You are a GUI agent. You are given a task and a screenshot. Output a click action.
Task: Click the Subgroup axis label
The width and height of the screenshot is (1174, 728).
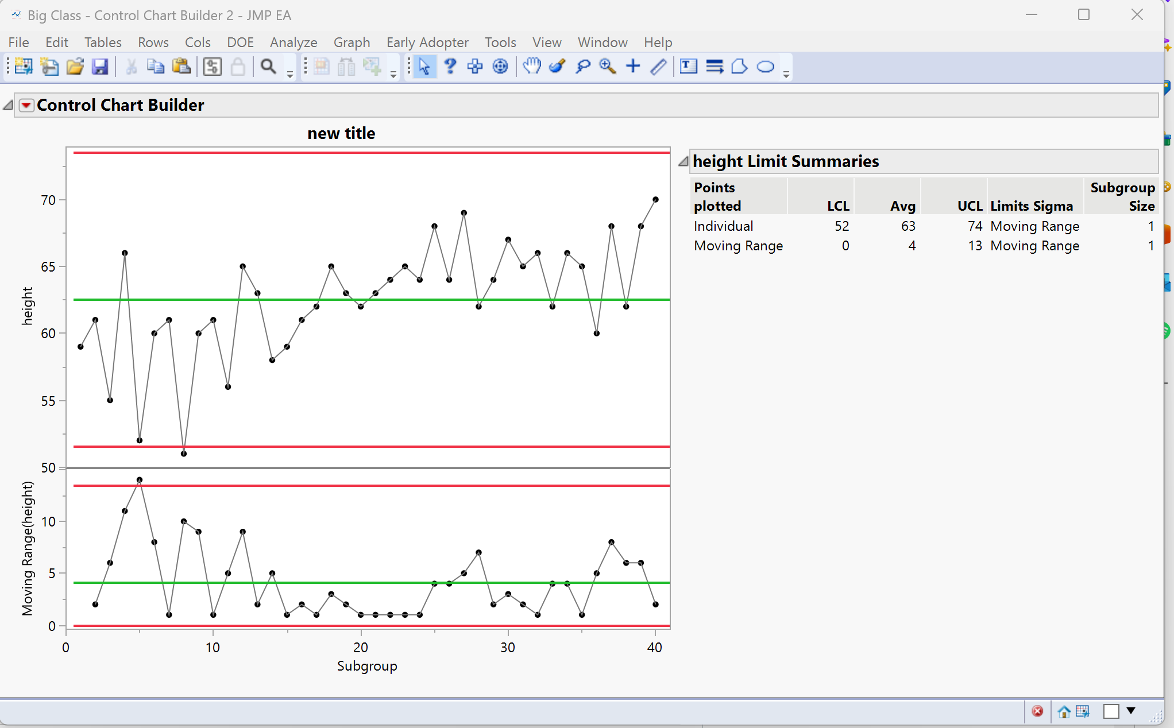click(x=366, y=666)
